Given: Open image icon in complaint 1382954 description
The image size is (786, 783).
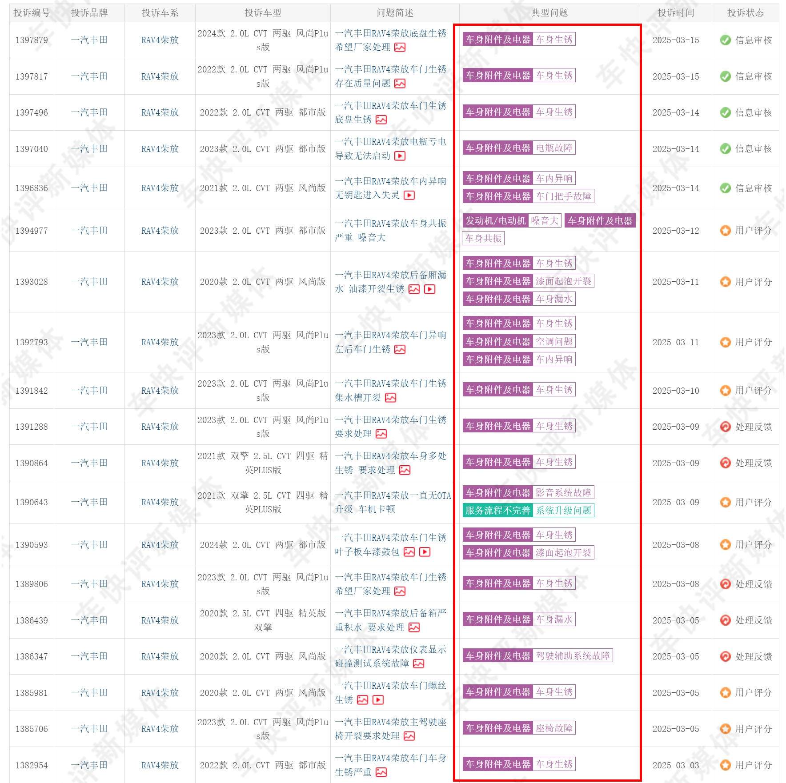Looking at the screenshot, I should [381, 772].
